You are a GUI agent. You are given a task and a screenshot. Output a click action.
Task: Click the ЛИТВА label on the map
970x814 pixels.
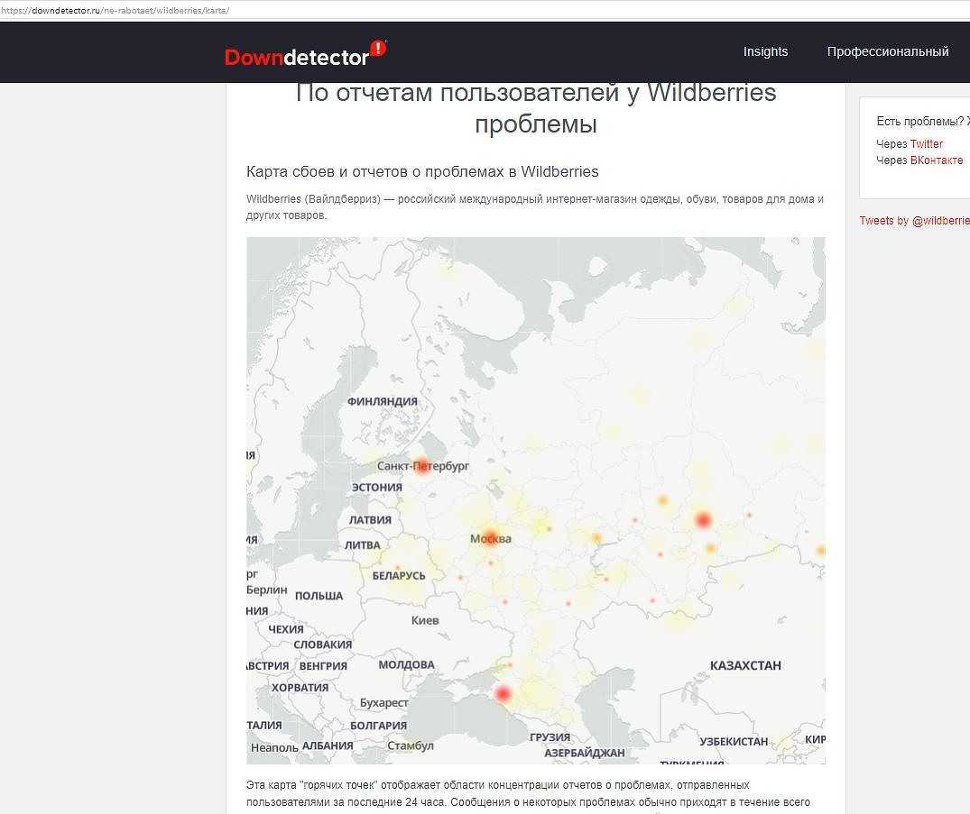click(363, 545)
